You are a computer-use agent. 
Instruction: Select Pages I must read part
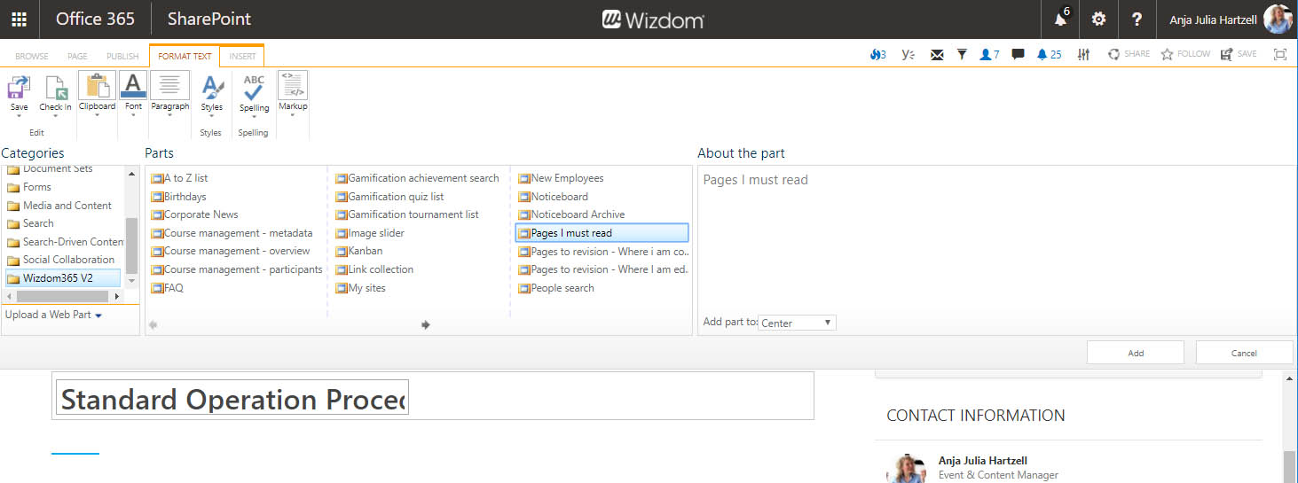point(602,233)
